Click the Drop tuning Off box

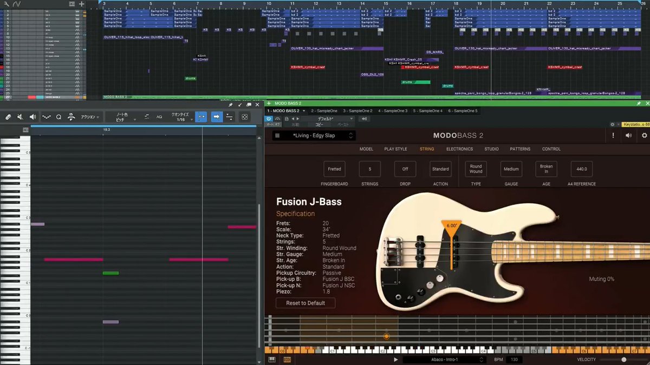click(405, 169)
